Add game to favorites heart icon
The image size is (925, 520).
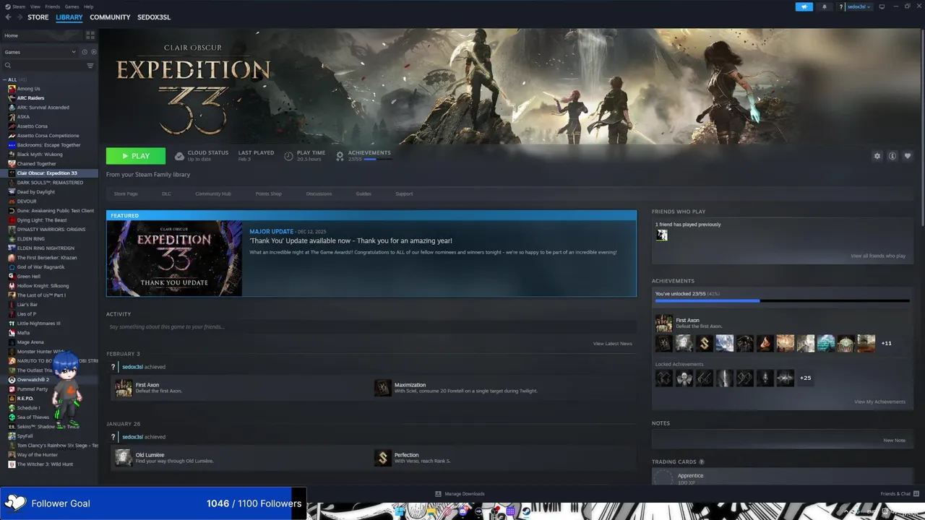point(908,156)
